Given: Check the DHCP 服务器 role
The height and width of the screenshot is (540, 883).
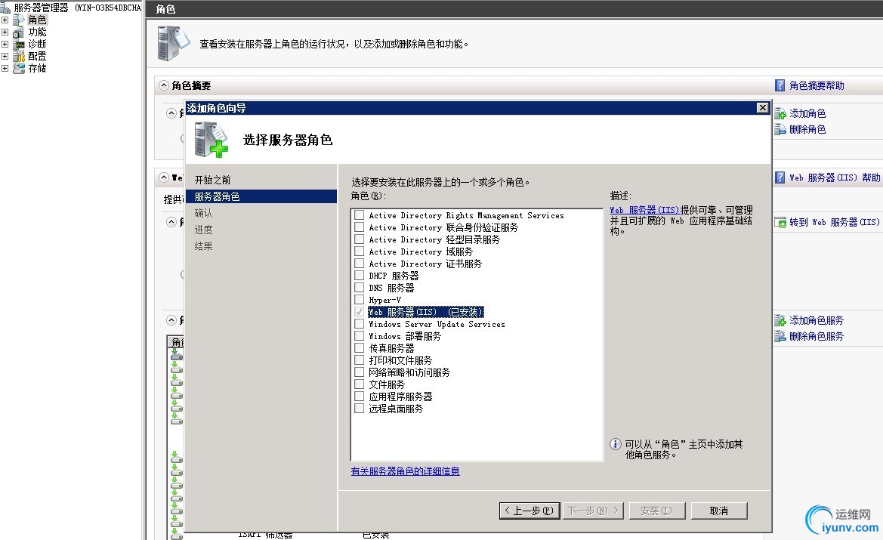Looking at the screenshot, I should coord(360,276).
